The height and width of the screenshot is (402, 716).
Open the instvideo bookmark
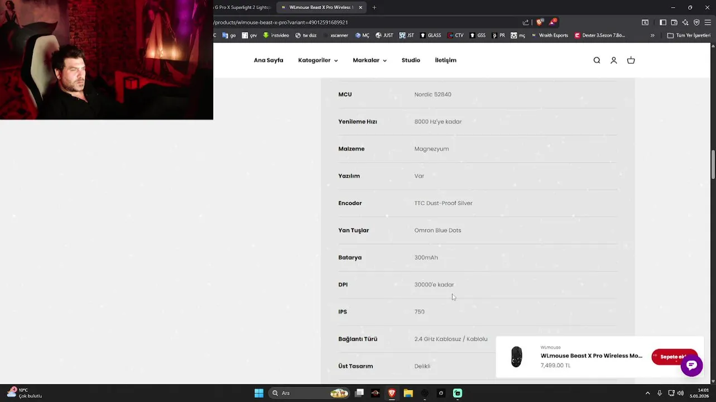276,35
